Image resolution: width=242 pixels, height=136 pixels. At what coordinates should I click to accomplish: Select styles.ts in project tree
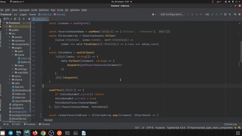24,62
